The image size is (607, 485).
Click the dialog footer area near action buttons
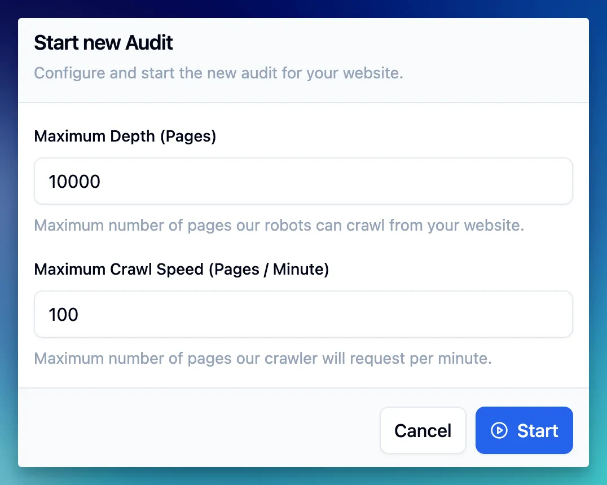click(x=226, y=430)
